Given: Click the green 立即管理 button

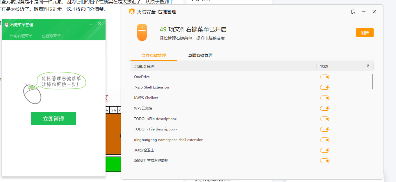Looking at the screenshot, I should coord(53,119).
